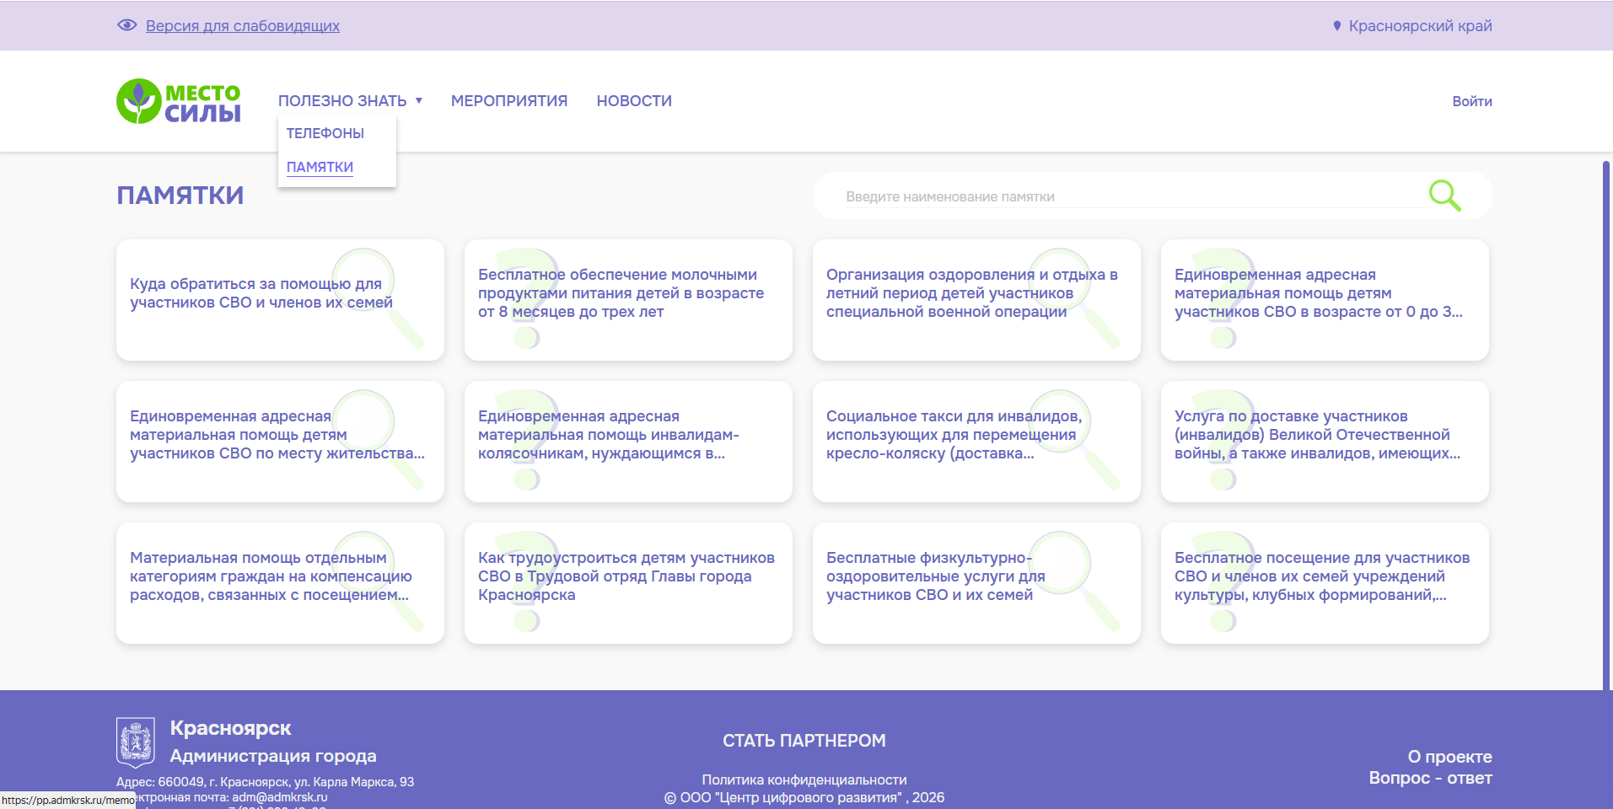This screenshot has height=809, width=1613.
Task: Click the green magnifier search icon
Action: point(1444,196)
